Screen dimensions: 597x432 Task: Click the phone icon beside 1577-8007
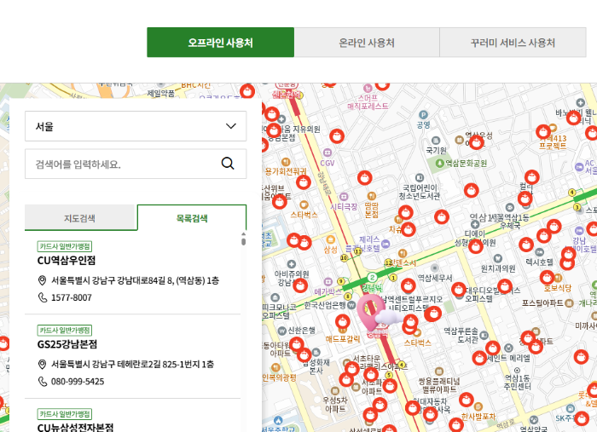(x=43, y=297)
